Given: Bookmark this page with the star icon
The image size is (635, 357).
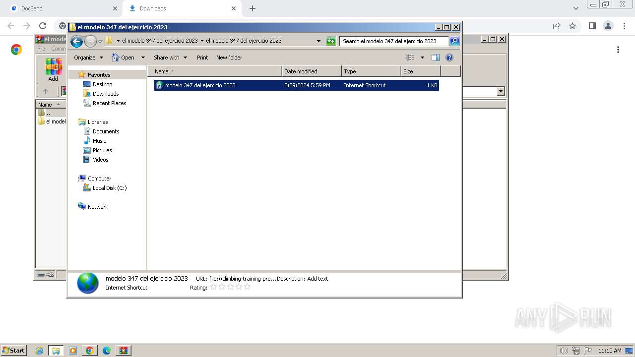Looking at the screenshot, I should [x=572, y=26].
